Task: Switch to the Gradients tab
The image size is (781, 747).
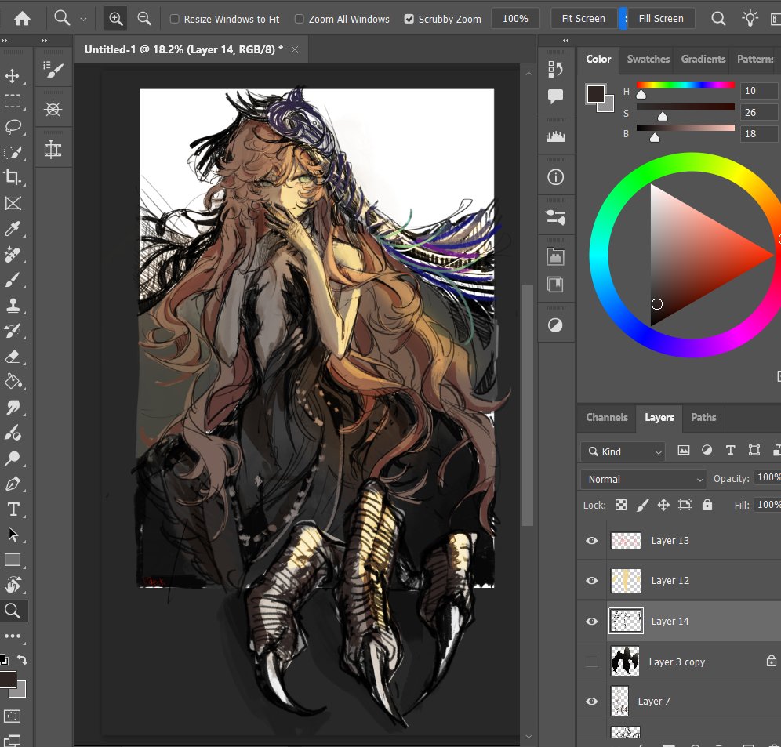Action: pyautogui.click(x=703, y=59)
